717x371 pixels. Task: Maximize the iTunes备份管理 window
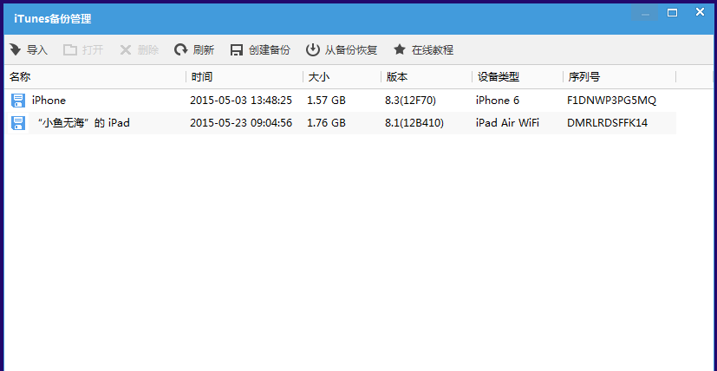click(672, 13)
